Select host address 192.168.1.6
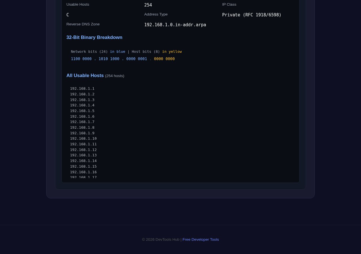 82,117
